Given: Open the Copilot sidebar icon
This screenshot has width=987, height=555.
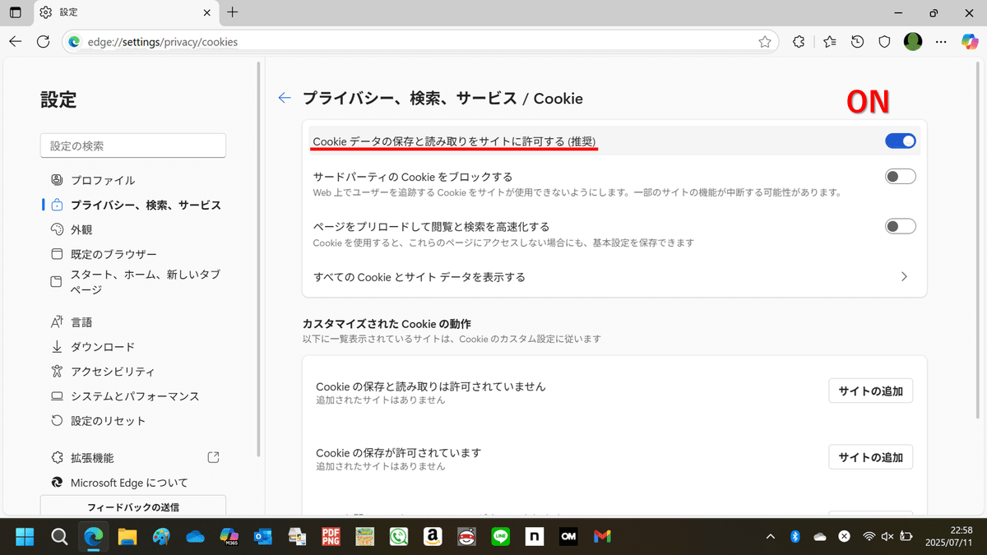Looking at the screenshot, I should 971,41.
